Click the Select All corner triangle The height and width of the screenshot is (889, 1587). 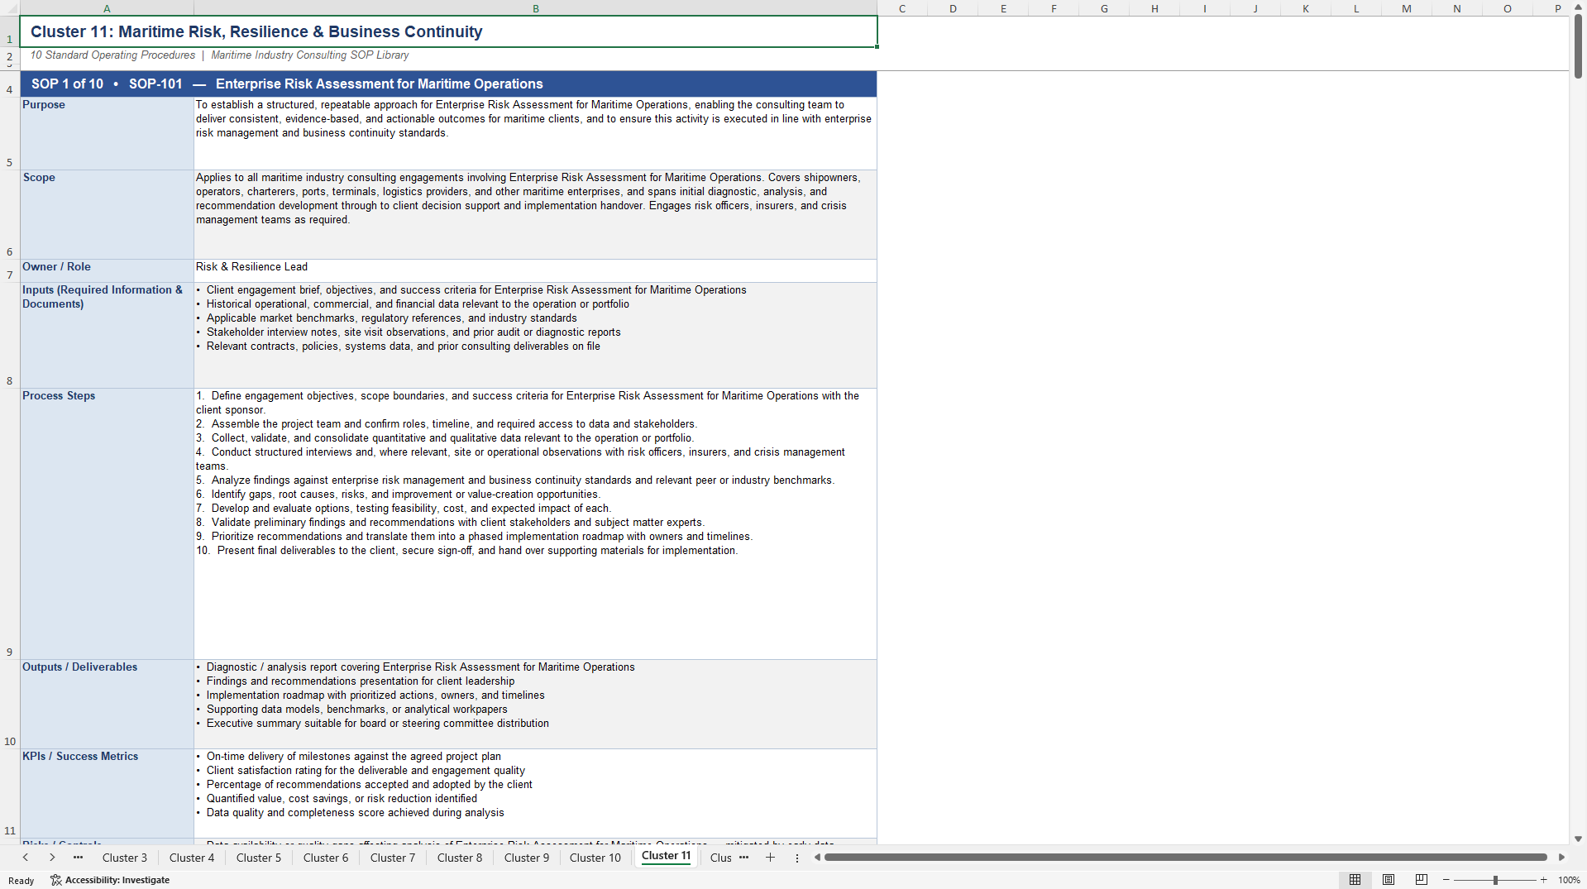[10, 8]
